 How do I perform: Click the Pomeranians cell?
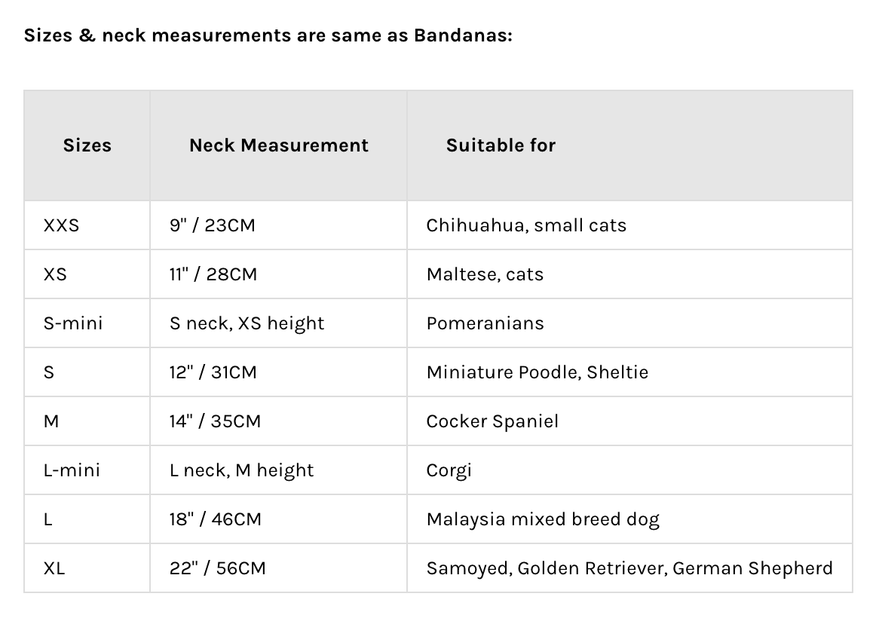click(x=485, y=323)
